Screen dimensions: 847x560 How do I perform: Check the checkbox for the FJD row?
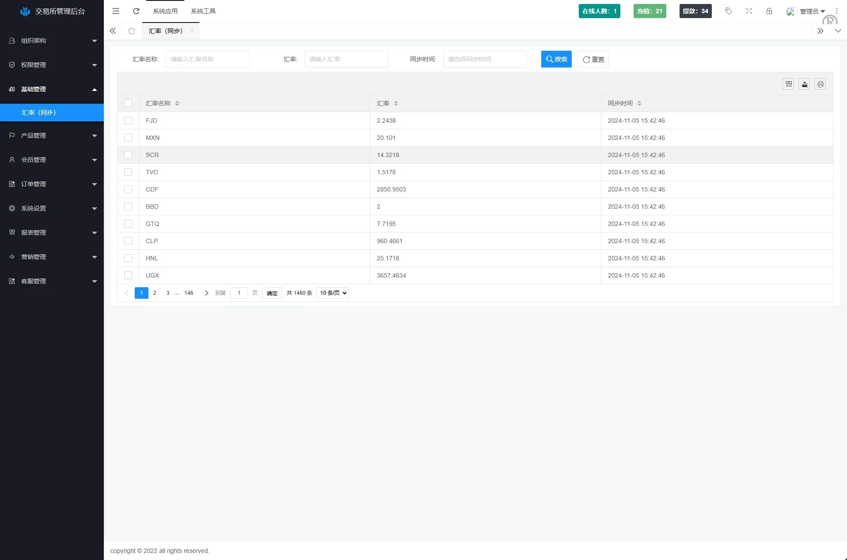(x=128, y=120)
